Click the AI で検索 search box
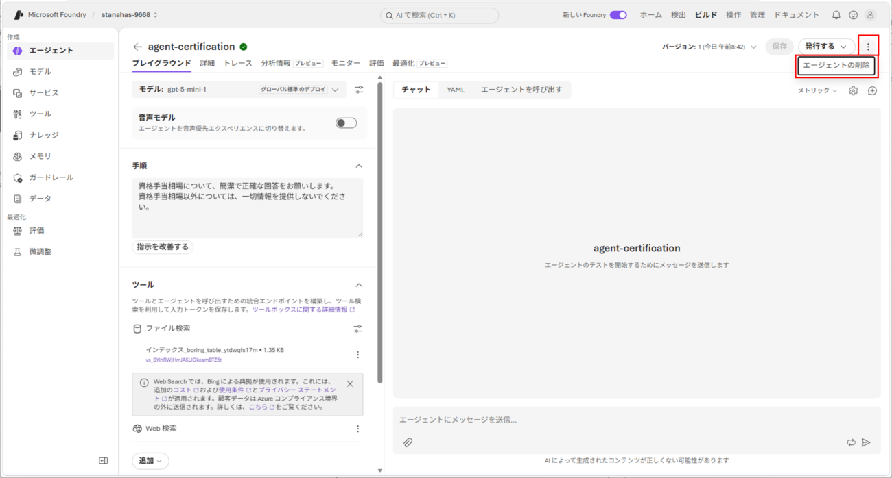 [x=440, y=15]
